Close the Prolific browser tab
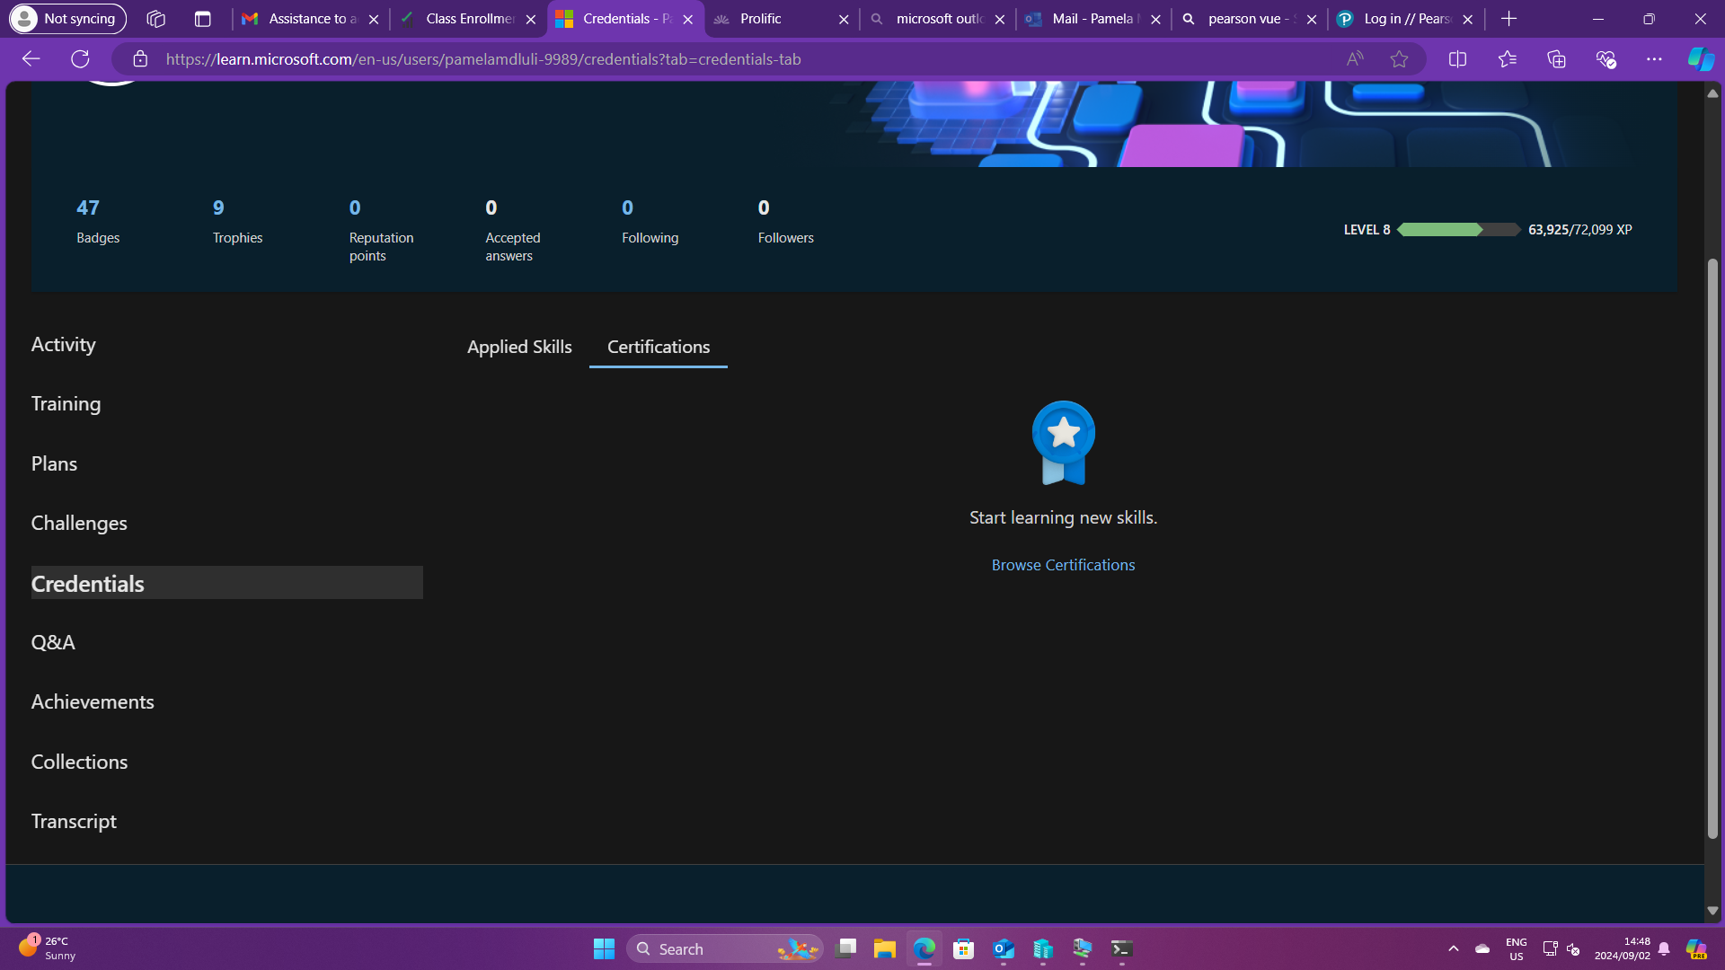This screenshot has width=1725, height=970. (x=844, y=19)
